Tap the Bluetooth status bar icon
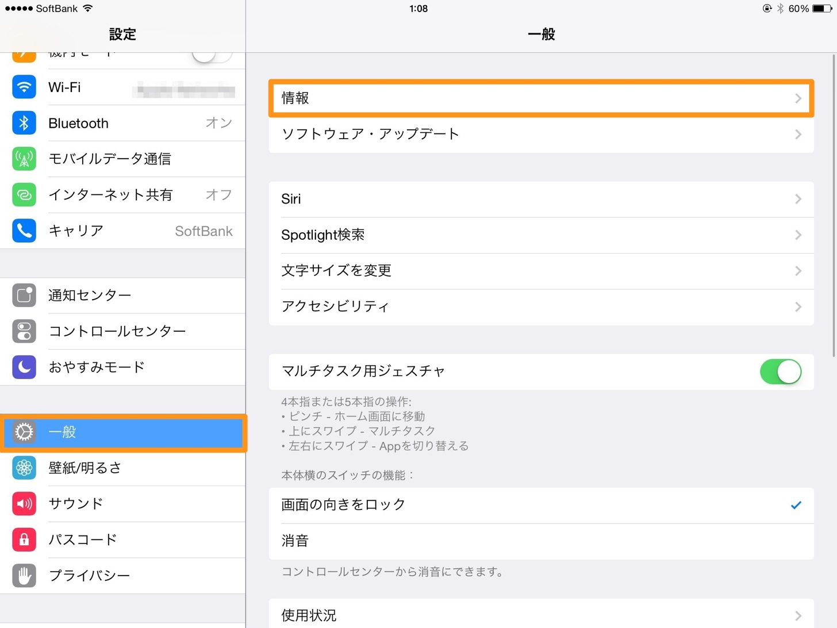This screenshot has height=628, width=837. [780, 9]
